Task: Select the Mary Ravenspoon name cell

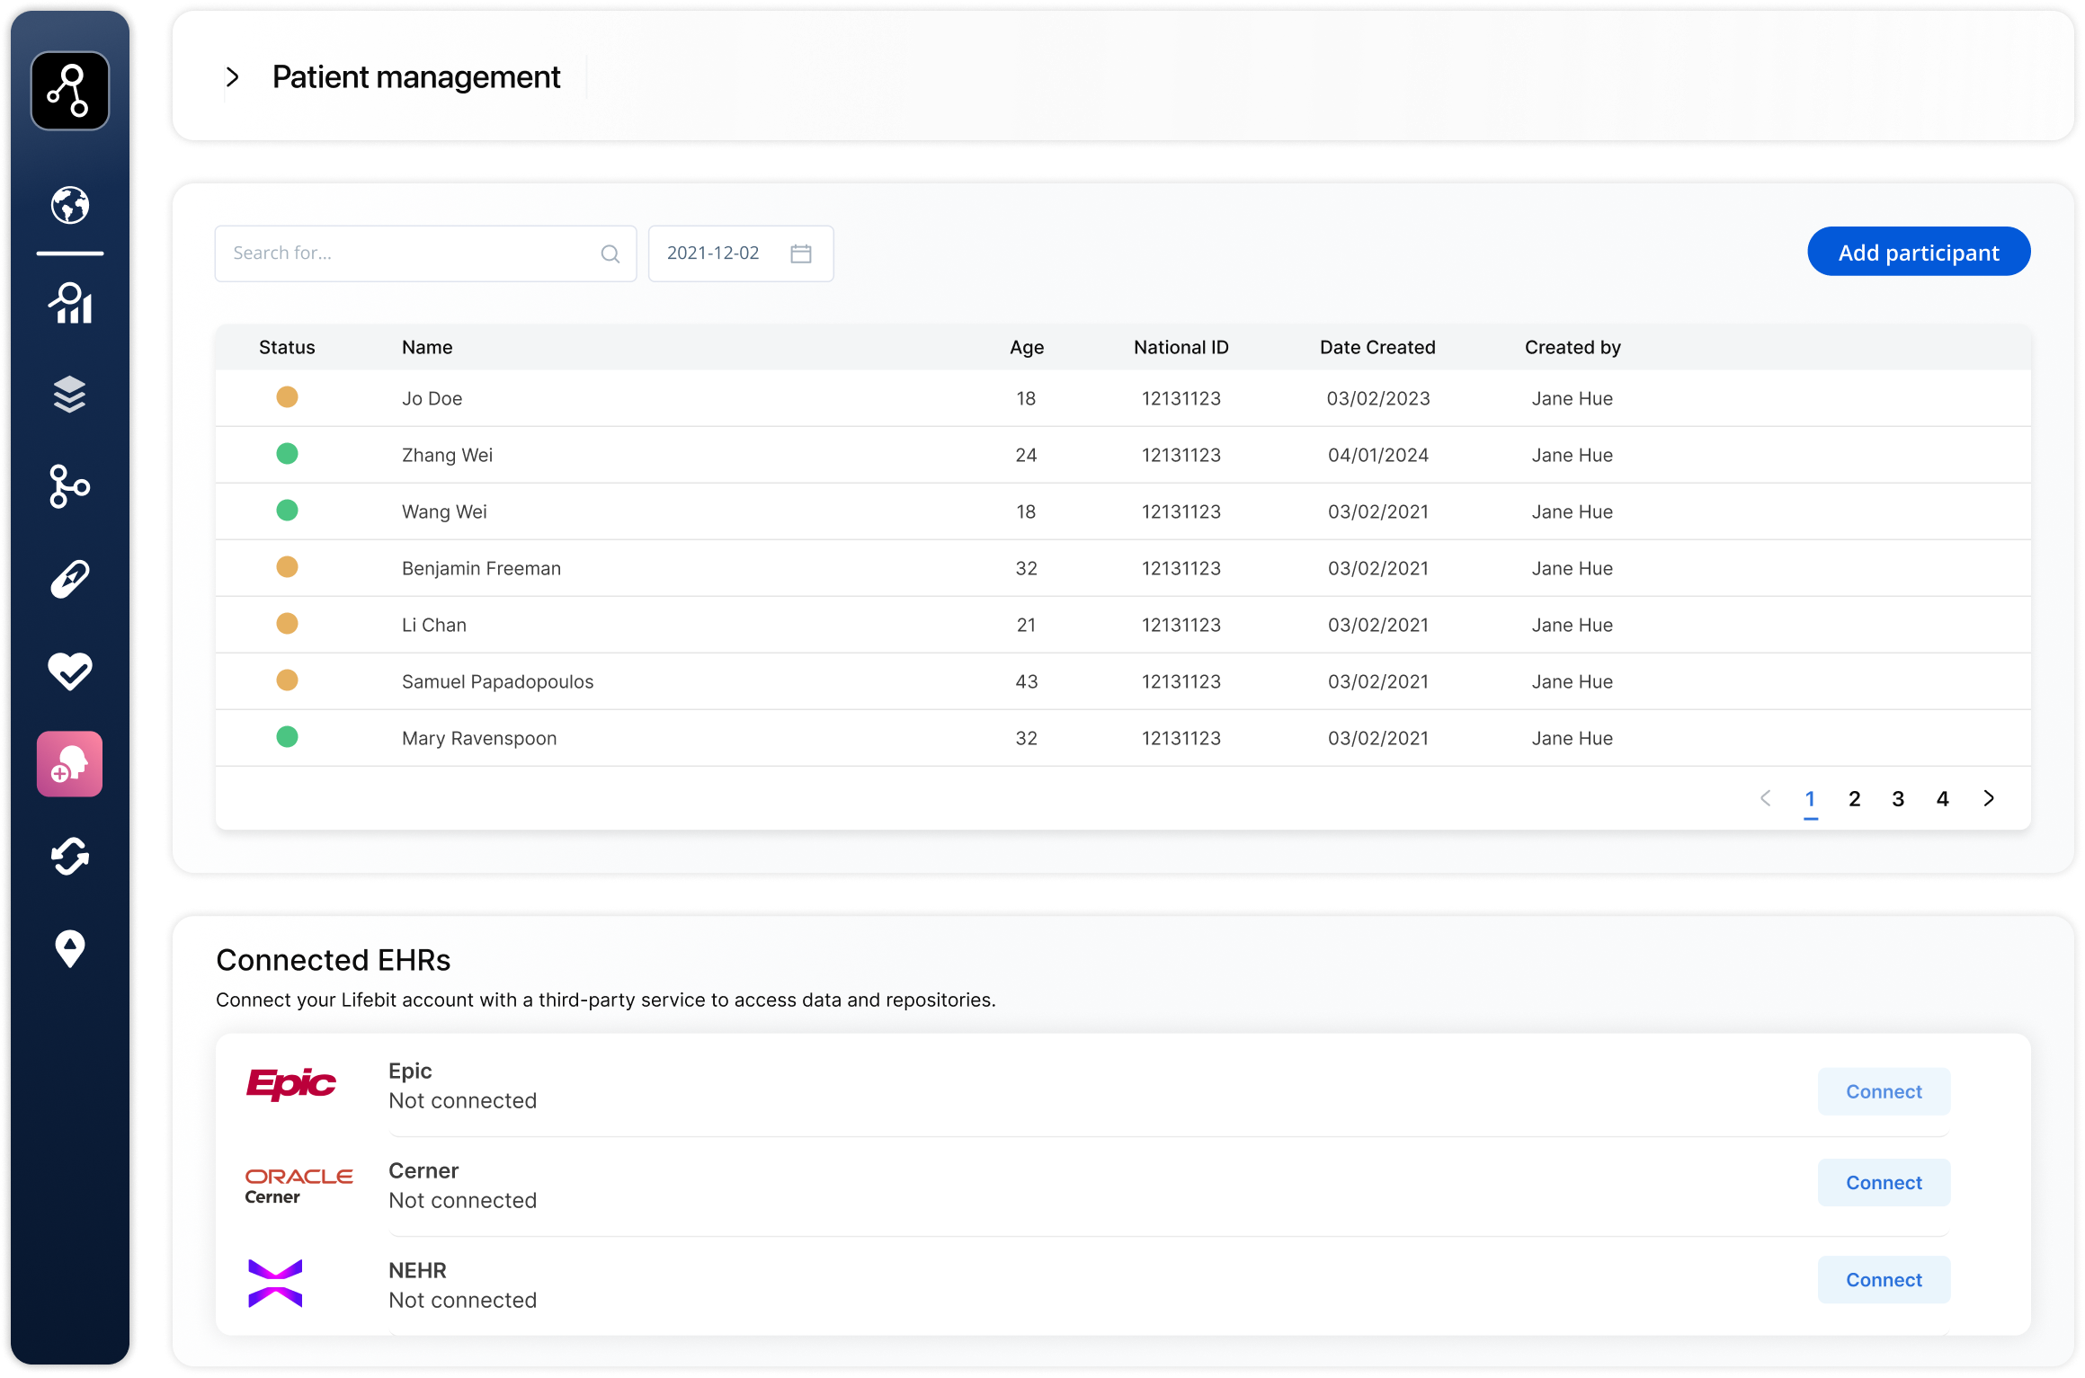Action: [479, 738]
